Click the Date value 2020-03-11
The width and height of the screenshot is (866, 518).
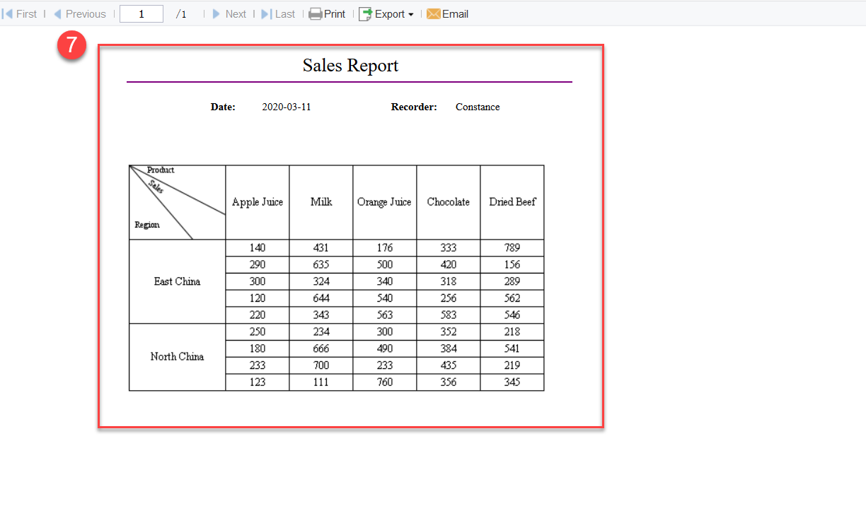coord(287,107)
